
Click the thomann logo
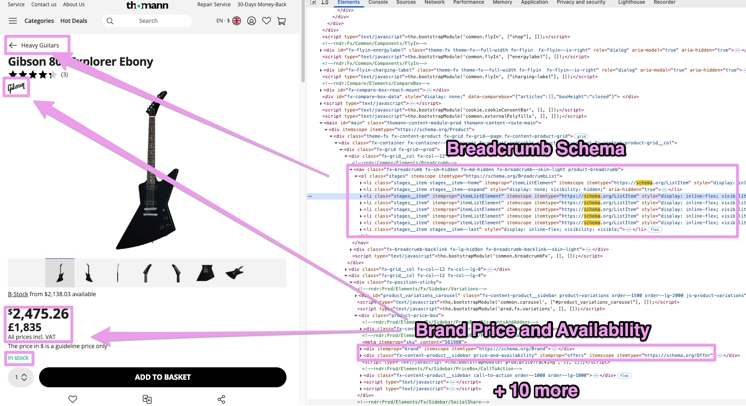coord(147,5)
